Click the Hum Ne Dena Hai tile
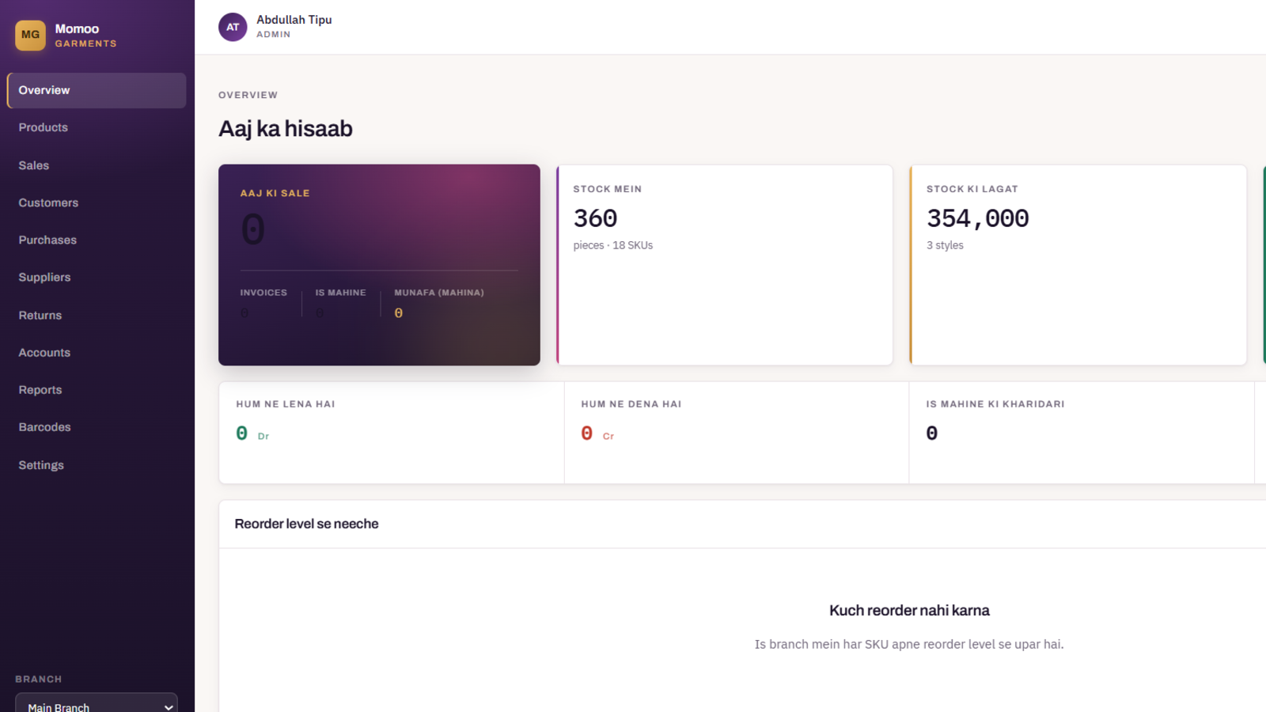1266x712 pixels. click(x=737, y=433)
